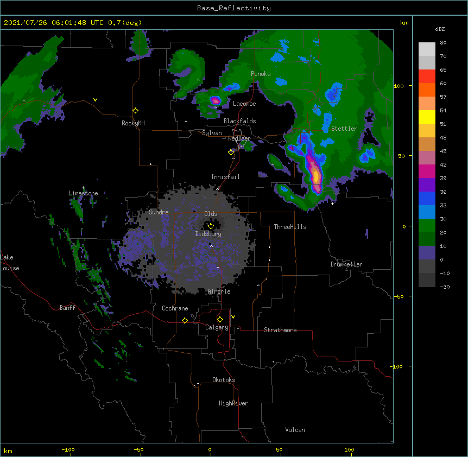Click the -100 tick on bottom horizontal axis
468x457 pixels.
(x=68, y=449)
